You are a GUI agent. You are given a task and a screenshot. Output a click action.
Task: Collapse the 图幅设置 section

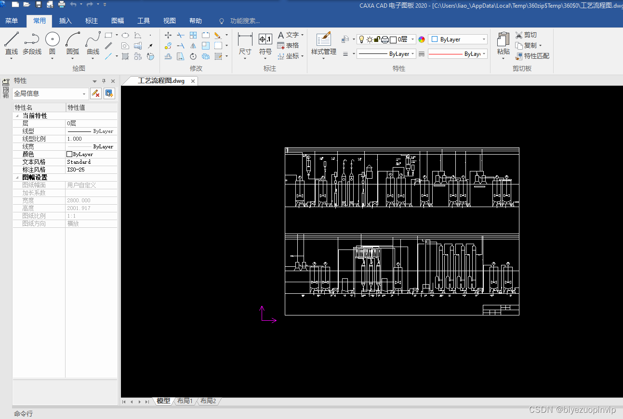(x=17, y=178)
